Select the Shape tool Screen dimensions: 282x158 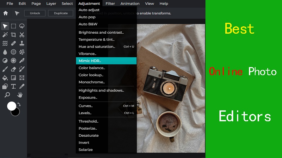(5, 86)
